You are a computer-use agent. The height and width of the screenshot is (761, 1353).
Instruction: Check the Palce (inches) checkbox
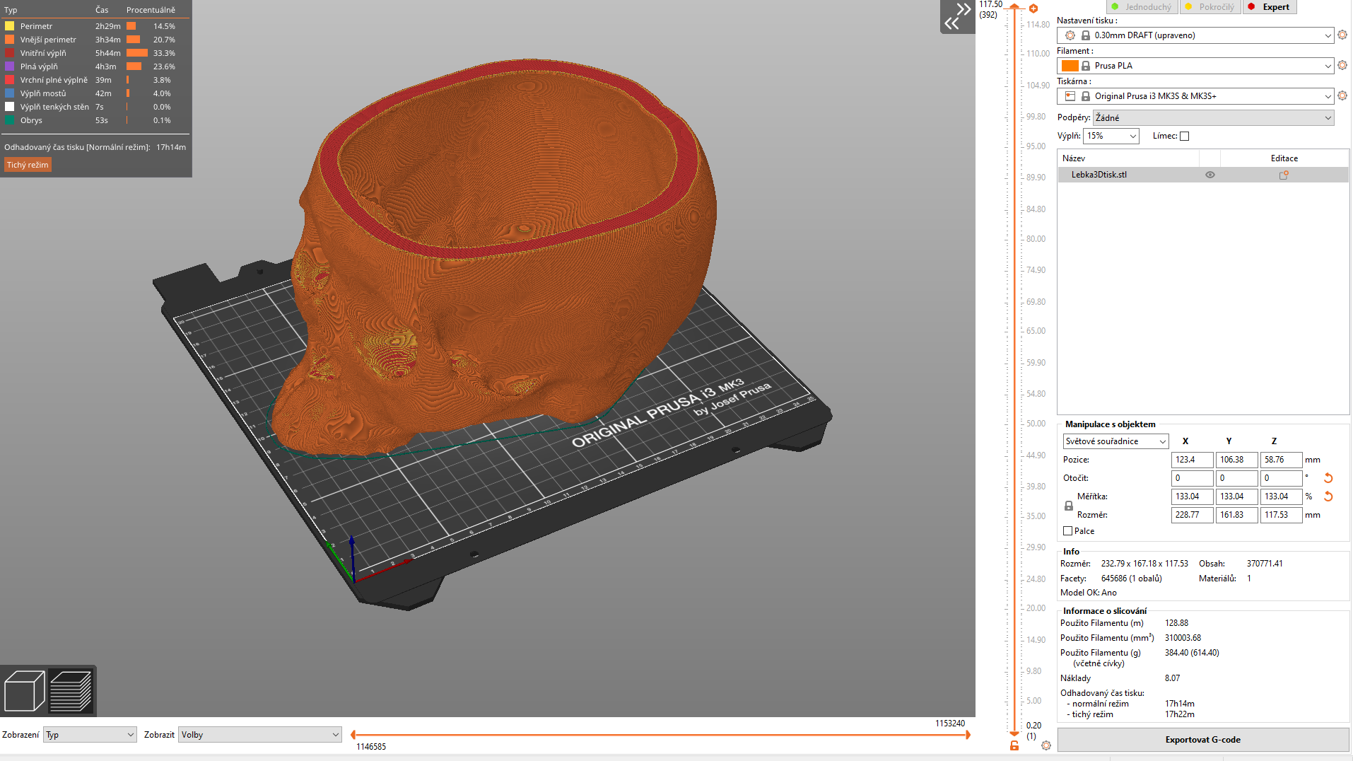(1068, 531)
